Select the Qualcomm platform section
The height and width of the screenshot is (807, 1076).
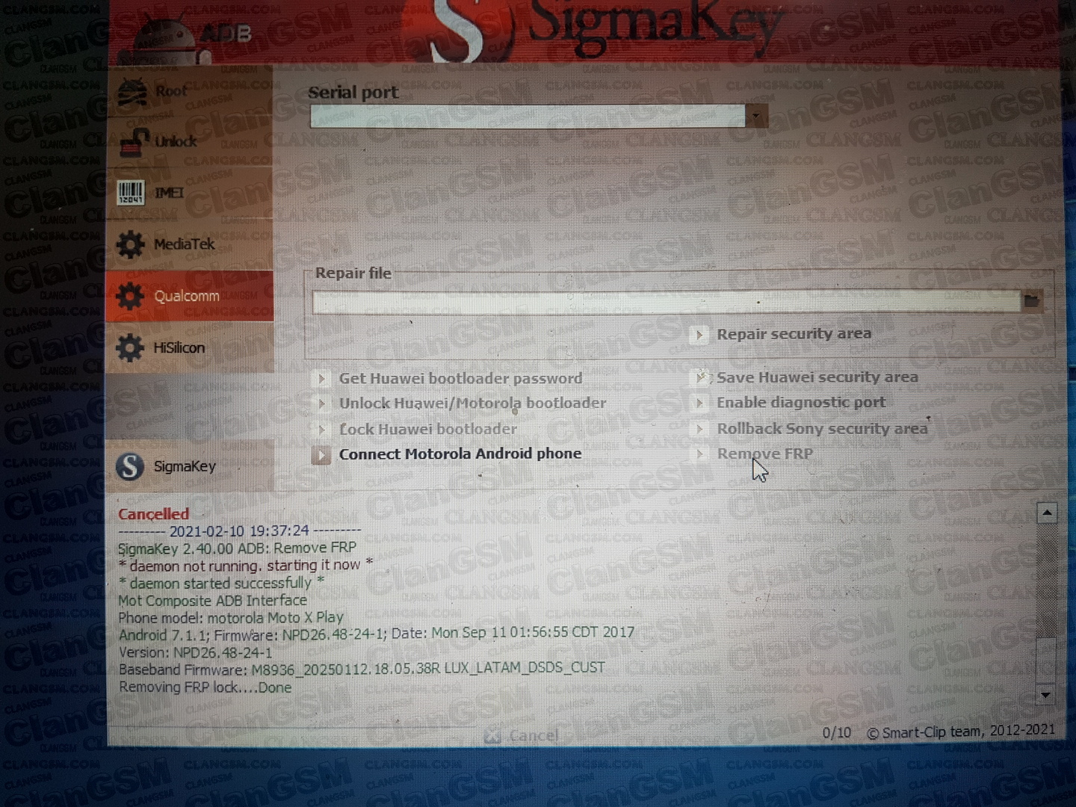point(191,296)
